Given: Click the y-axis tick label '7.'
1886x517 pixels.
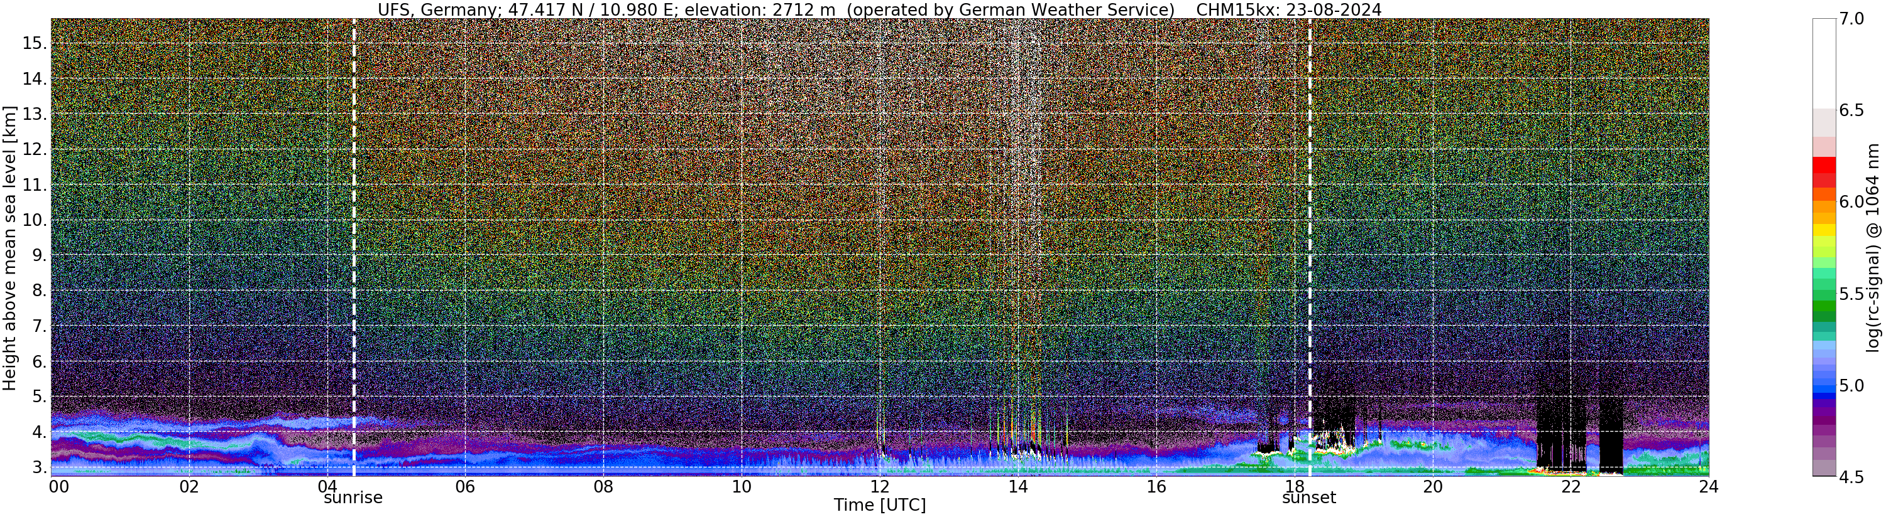Looking at the screenshot, I should point(40,326).
